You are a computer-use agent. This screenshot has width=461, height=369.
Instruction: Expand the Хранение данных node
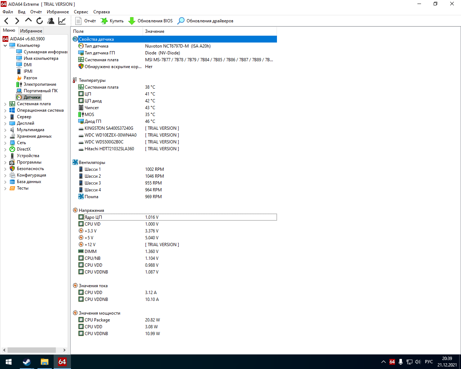coord(5,137)
